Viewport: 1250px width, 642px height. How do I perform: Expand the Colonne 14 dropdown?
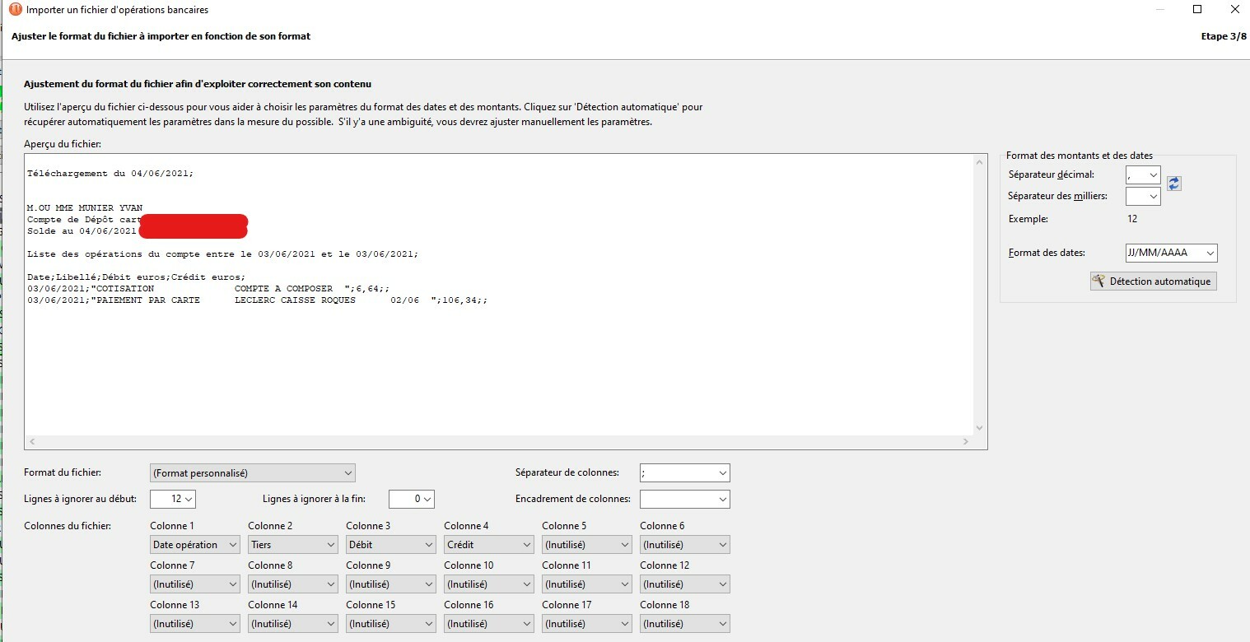point(293,624)
